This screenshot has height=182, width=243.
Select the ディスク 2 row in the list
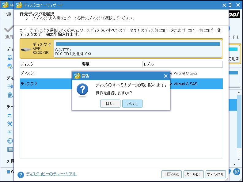(x=121, y=84)
